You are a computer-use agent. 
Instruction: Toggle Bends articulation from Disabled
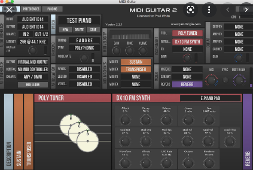(84, 69)
